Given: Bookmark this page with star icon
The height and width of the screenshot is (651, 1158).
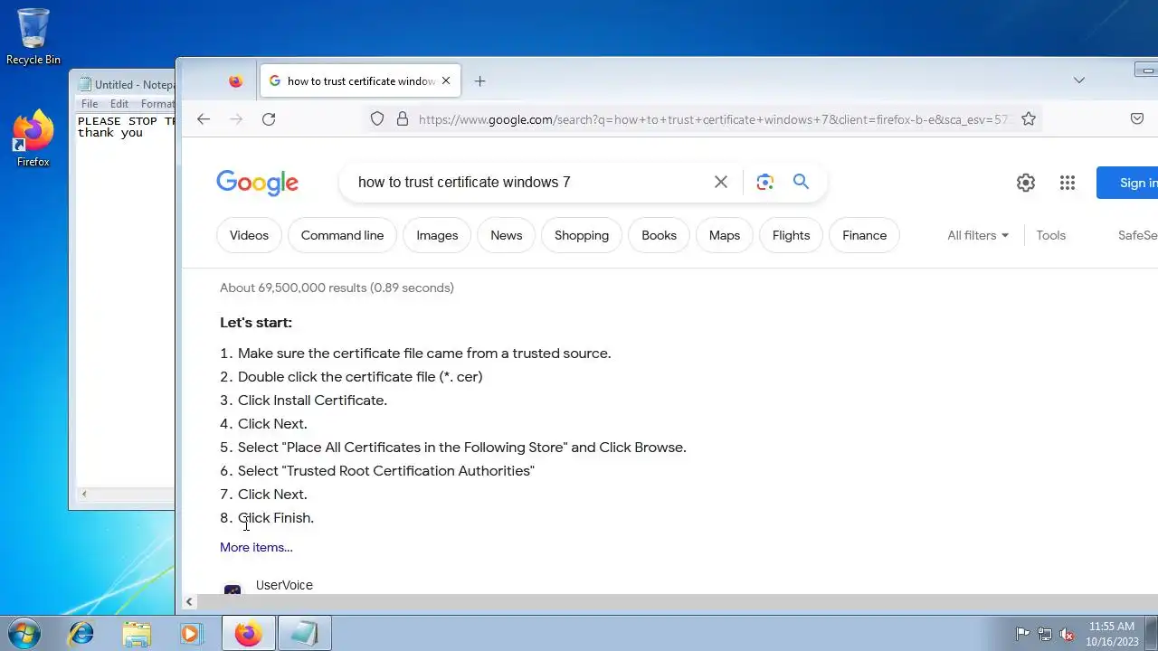Looking at the screenshot, I should coord(1028,118).
